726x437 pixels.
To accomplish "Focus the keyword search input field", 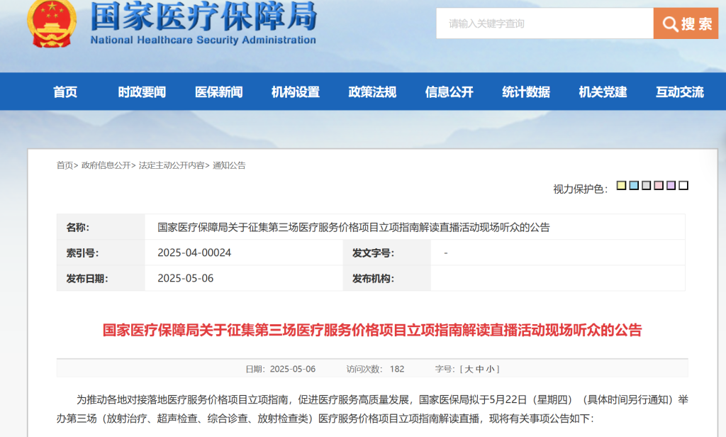I will pyautogui.click(x=544, y=23).
